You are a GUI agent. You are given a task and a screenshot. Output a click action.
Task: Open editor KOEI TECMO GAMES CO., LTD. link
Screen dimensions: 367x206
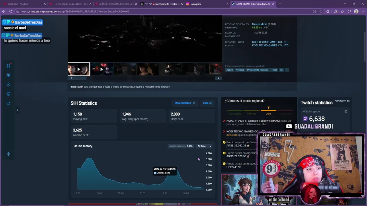(x=270, y=45)
